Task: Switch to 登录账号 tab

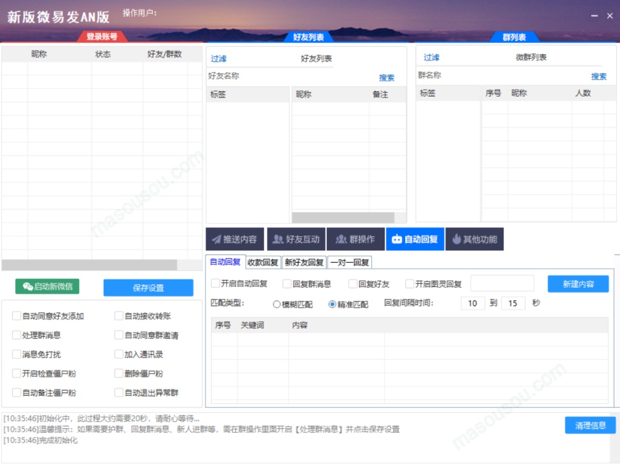Action: point(102,36)
